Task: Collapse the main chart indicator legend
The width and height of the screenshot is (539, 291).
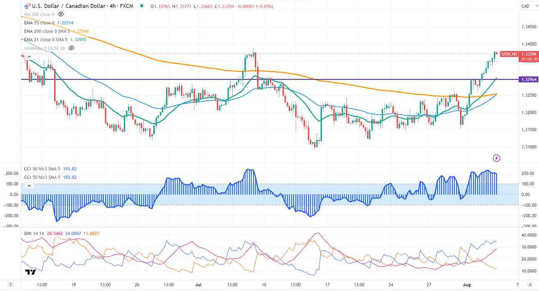Action: click(x=29, y=57)
